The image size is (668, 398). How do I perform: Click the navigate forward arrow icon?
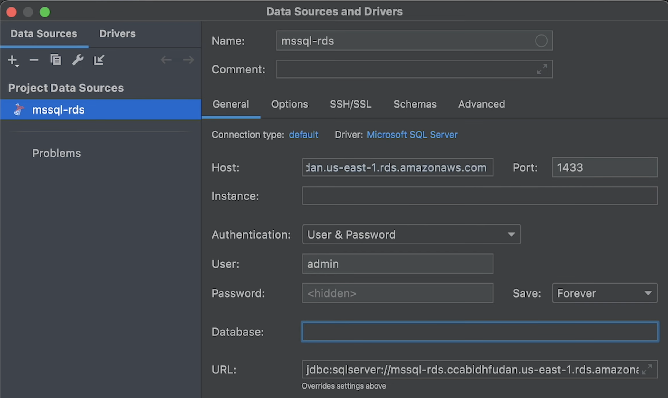(188, 60)
